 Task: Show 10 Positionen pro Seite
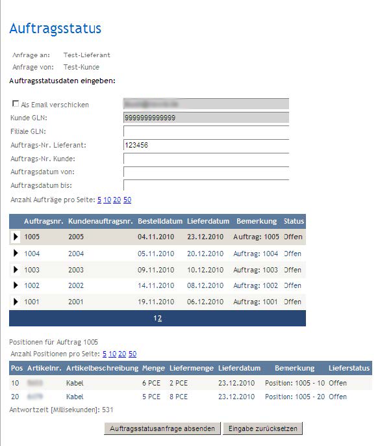pyautogui.click(x=112, y=354)
